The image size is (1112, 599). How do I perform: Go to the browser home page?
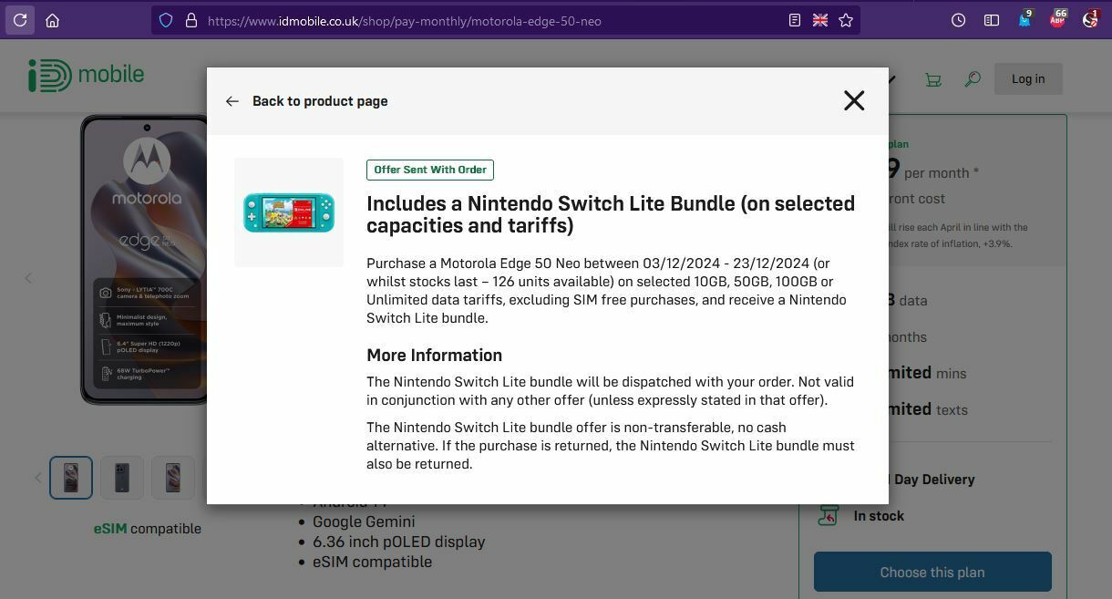click(x=53, y=20)
